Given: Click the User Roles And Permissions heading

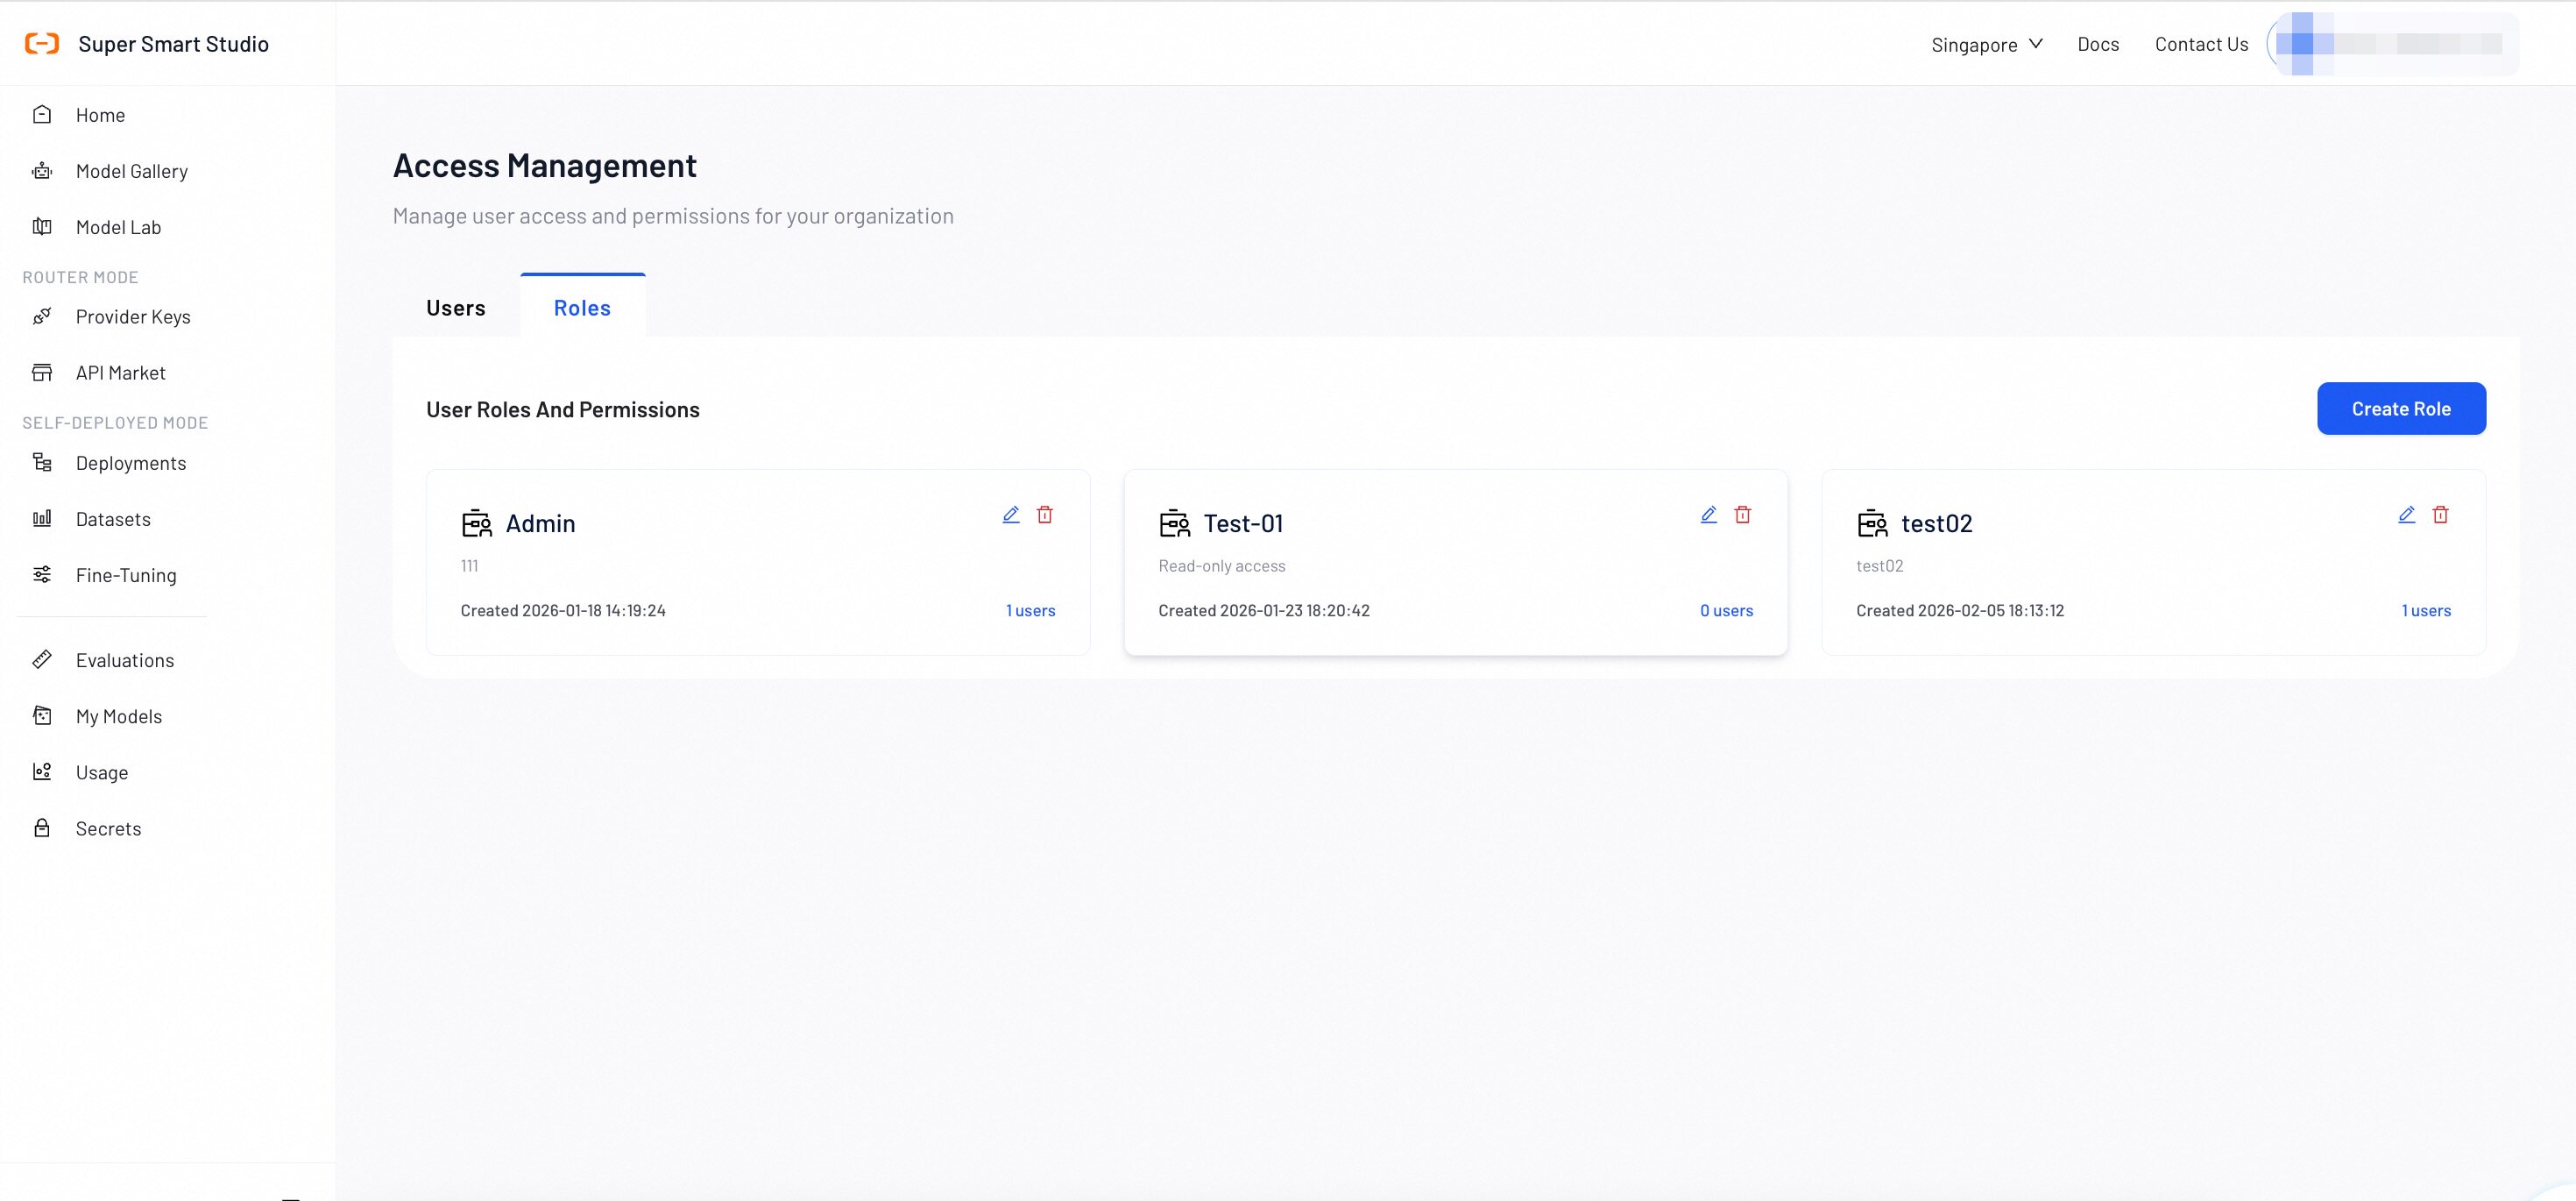Looking at the screenshot, I should coord(563,409).
